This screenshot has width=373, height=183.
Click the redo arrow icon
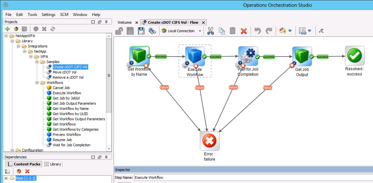coord(269,31)
